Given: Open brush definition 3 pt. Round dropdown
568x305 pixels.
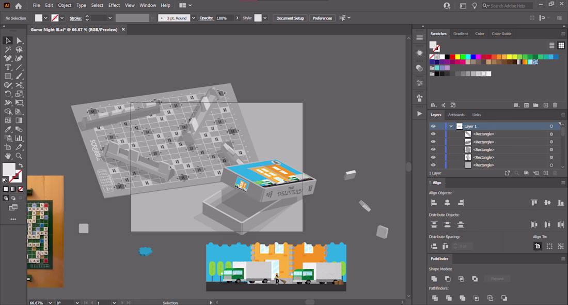Looking at the screenshot, I should (194, 18).
